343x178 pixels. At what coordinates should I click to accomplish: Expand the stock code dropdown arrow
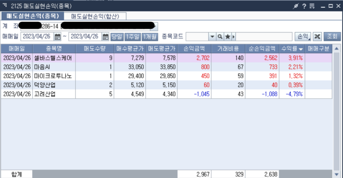pos(212,37)
